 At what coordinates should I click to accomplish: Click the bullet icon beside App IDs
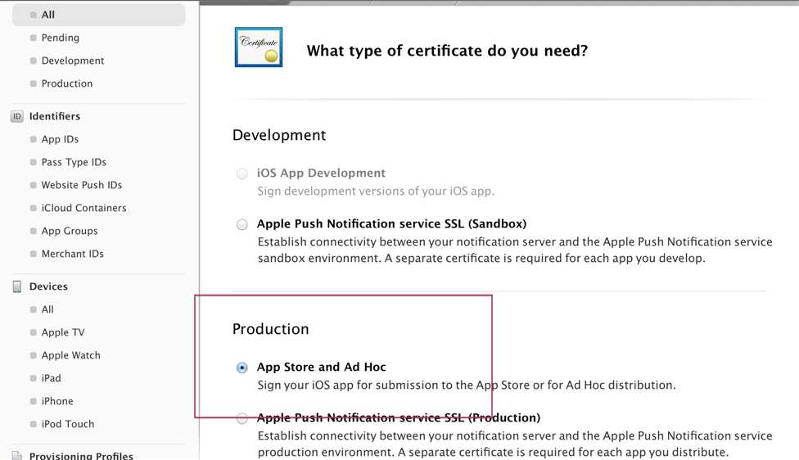coord(33,139)
